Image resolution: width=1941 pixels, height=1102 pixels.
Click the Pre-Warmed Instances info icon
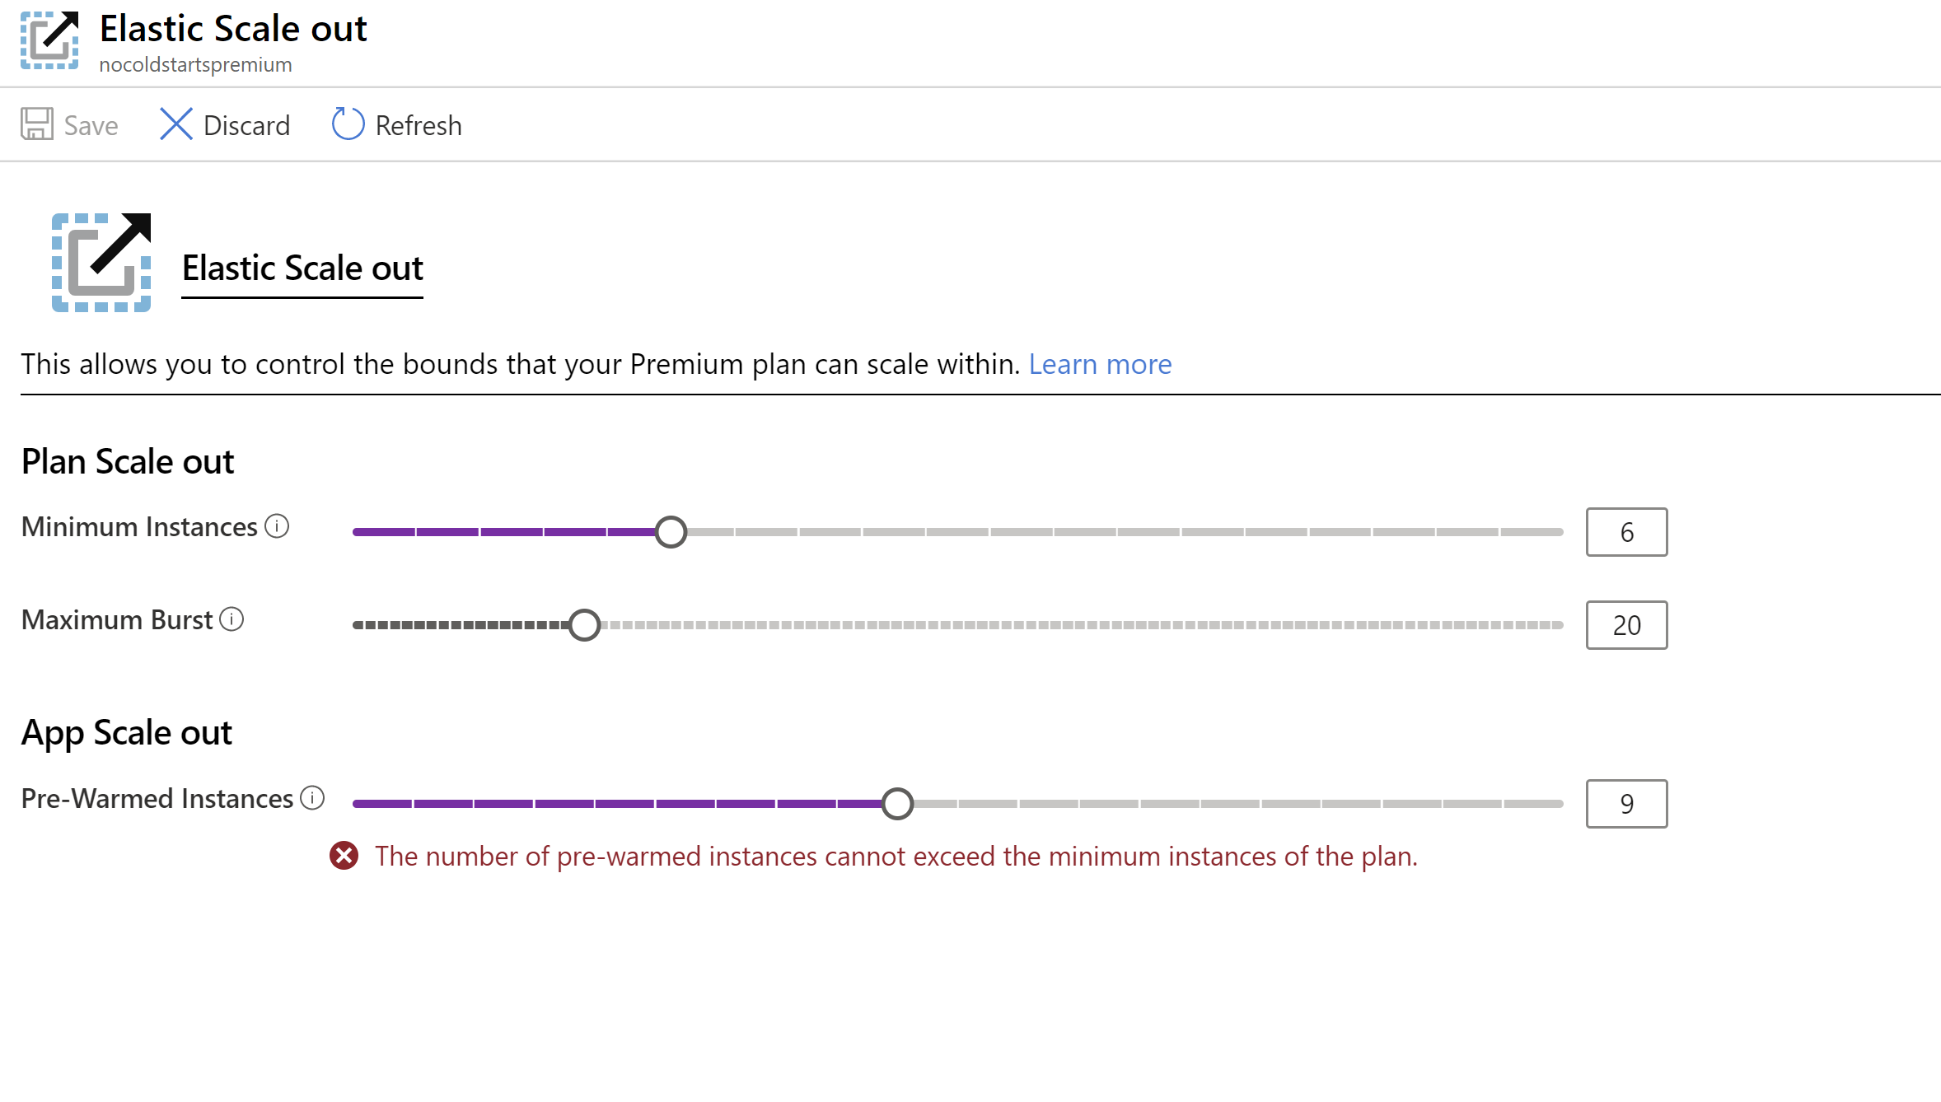(x=312, y=798)
